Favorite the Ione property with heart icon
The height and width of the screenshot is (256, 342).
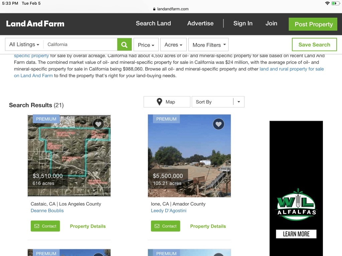pos(218,124)
